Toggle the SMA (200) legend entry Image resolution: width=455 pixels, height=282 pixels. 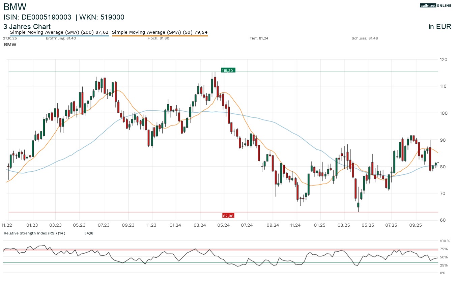(x=59, y=32)
